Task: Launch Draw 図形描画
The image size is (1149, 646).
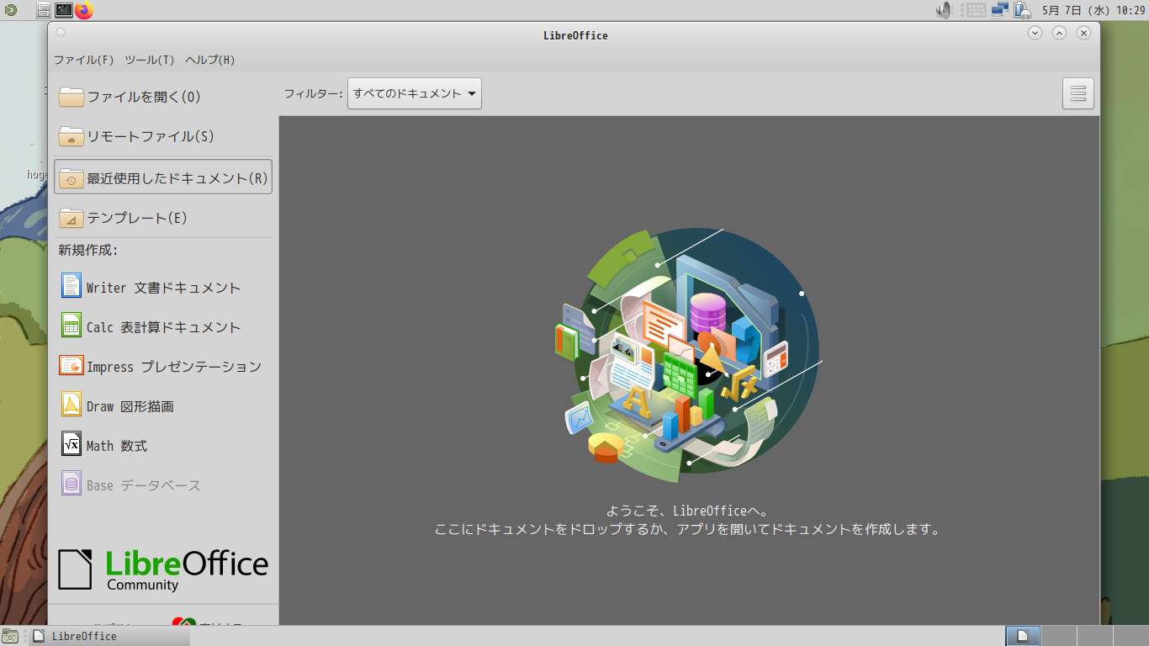Action: [130, 406]
